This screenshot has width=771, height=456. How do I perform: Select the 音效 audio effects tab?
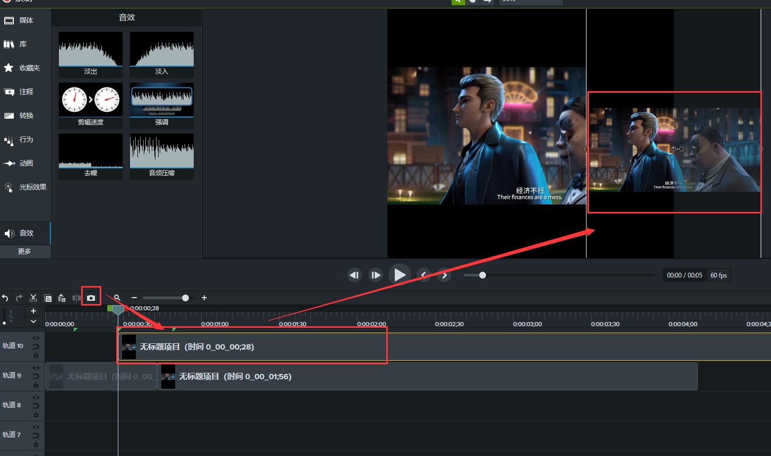[x=25, y=233]
